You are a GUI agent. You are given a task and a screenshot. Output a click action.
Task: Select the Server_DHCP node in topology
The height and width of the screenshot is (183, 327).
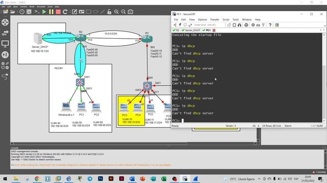click(x=38, y=39)
